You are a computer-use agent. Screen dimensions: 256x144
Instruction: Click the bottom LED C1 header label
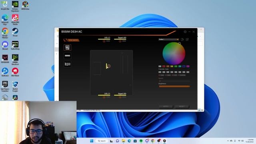[107, 94]
